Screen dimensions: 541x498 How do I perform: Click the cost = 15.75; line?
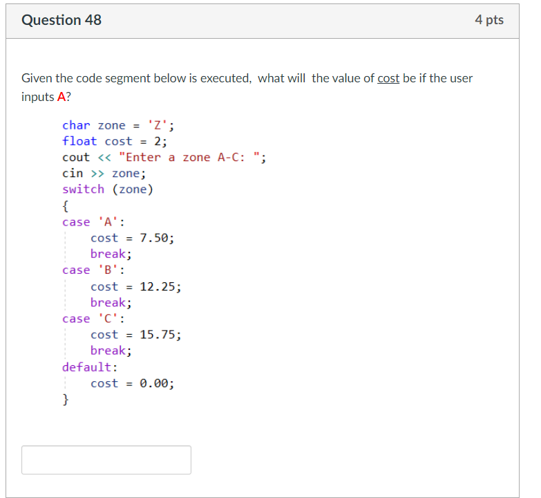[136, 335]
